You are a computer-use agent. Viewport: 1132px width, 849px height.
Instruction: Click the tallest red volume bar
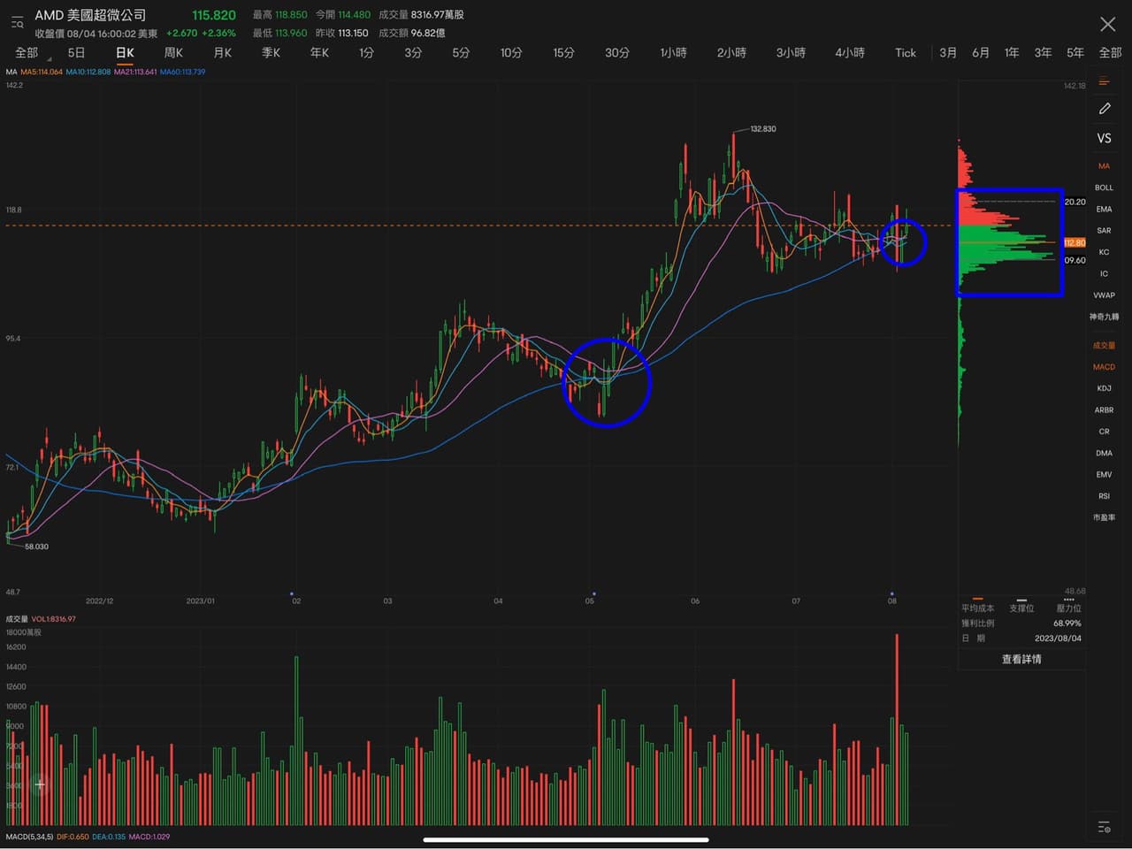(x=897, y=725)
